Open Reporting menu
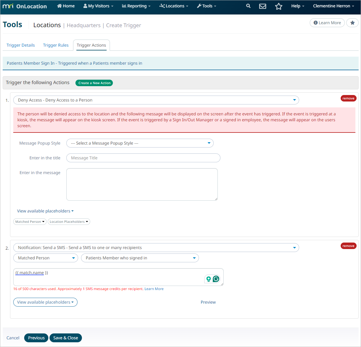 tap(136, 6)
